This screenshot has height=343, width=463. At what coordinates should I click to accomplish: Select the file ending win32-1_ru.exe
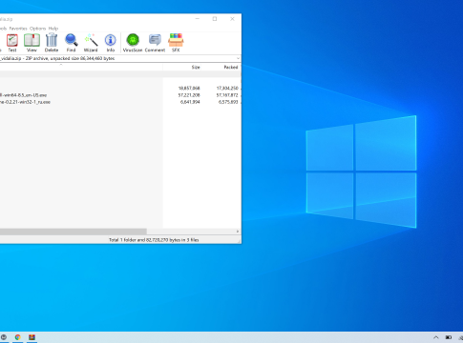click(x=25, y=102)
